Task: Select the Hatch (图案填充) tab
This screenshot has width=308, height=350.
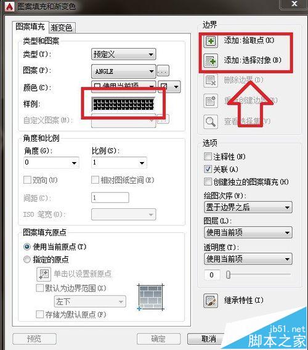Action: (30, 26)
